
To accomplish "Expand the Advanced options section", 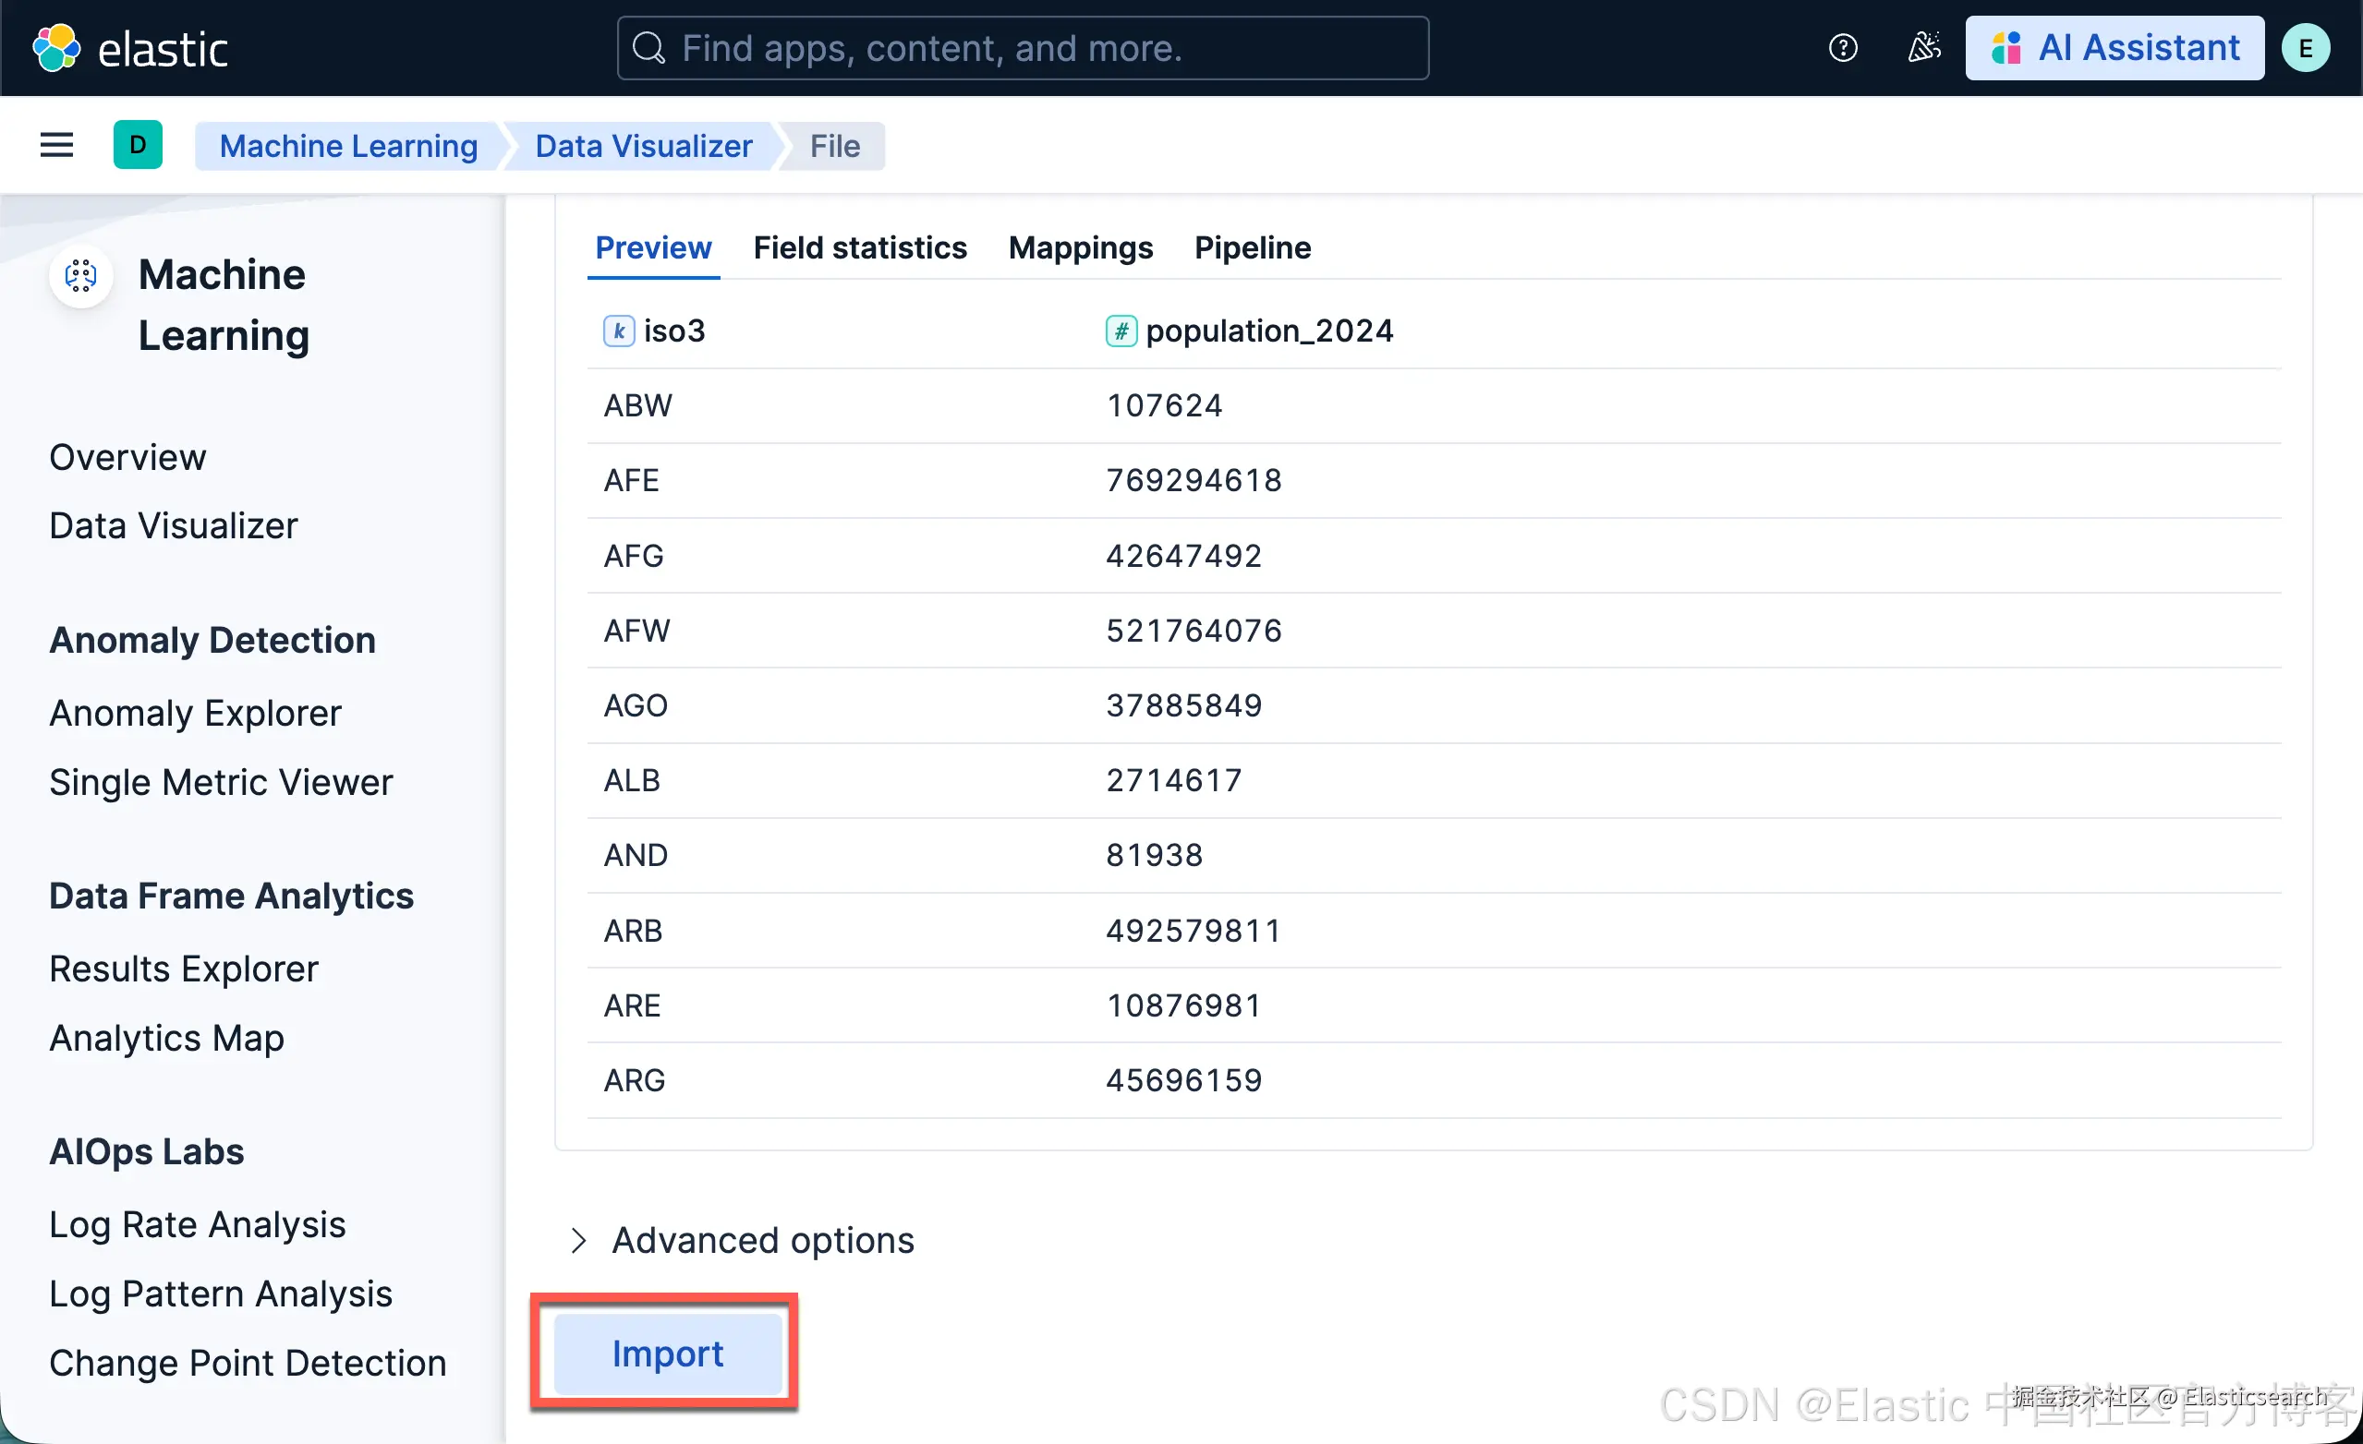I will [578, 1241].
